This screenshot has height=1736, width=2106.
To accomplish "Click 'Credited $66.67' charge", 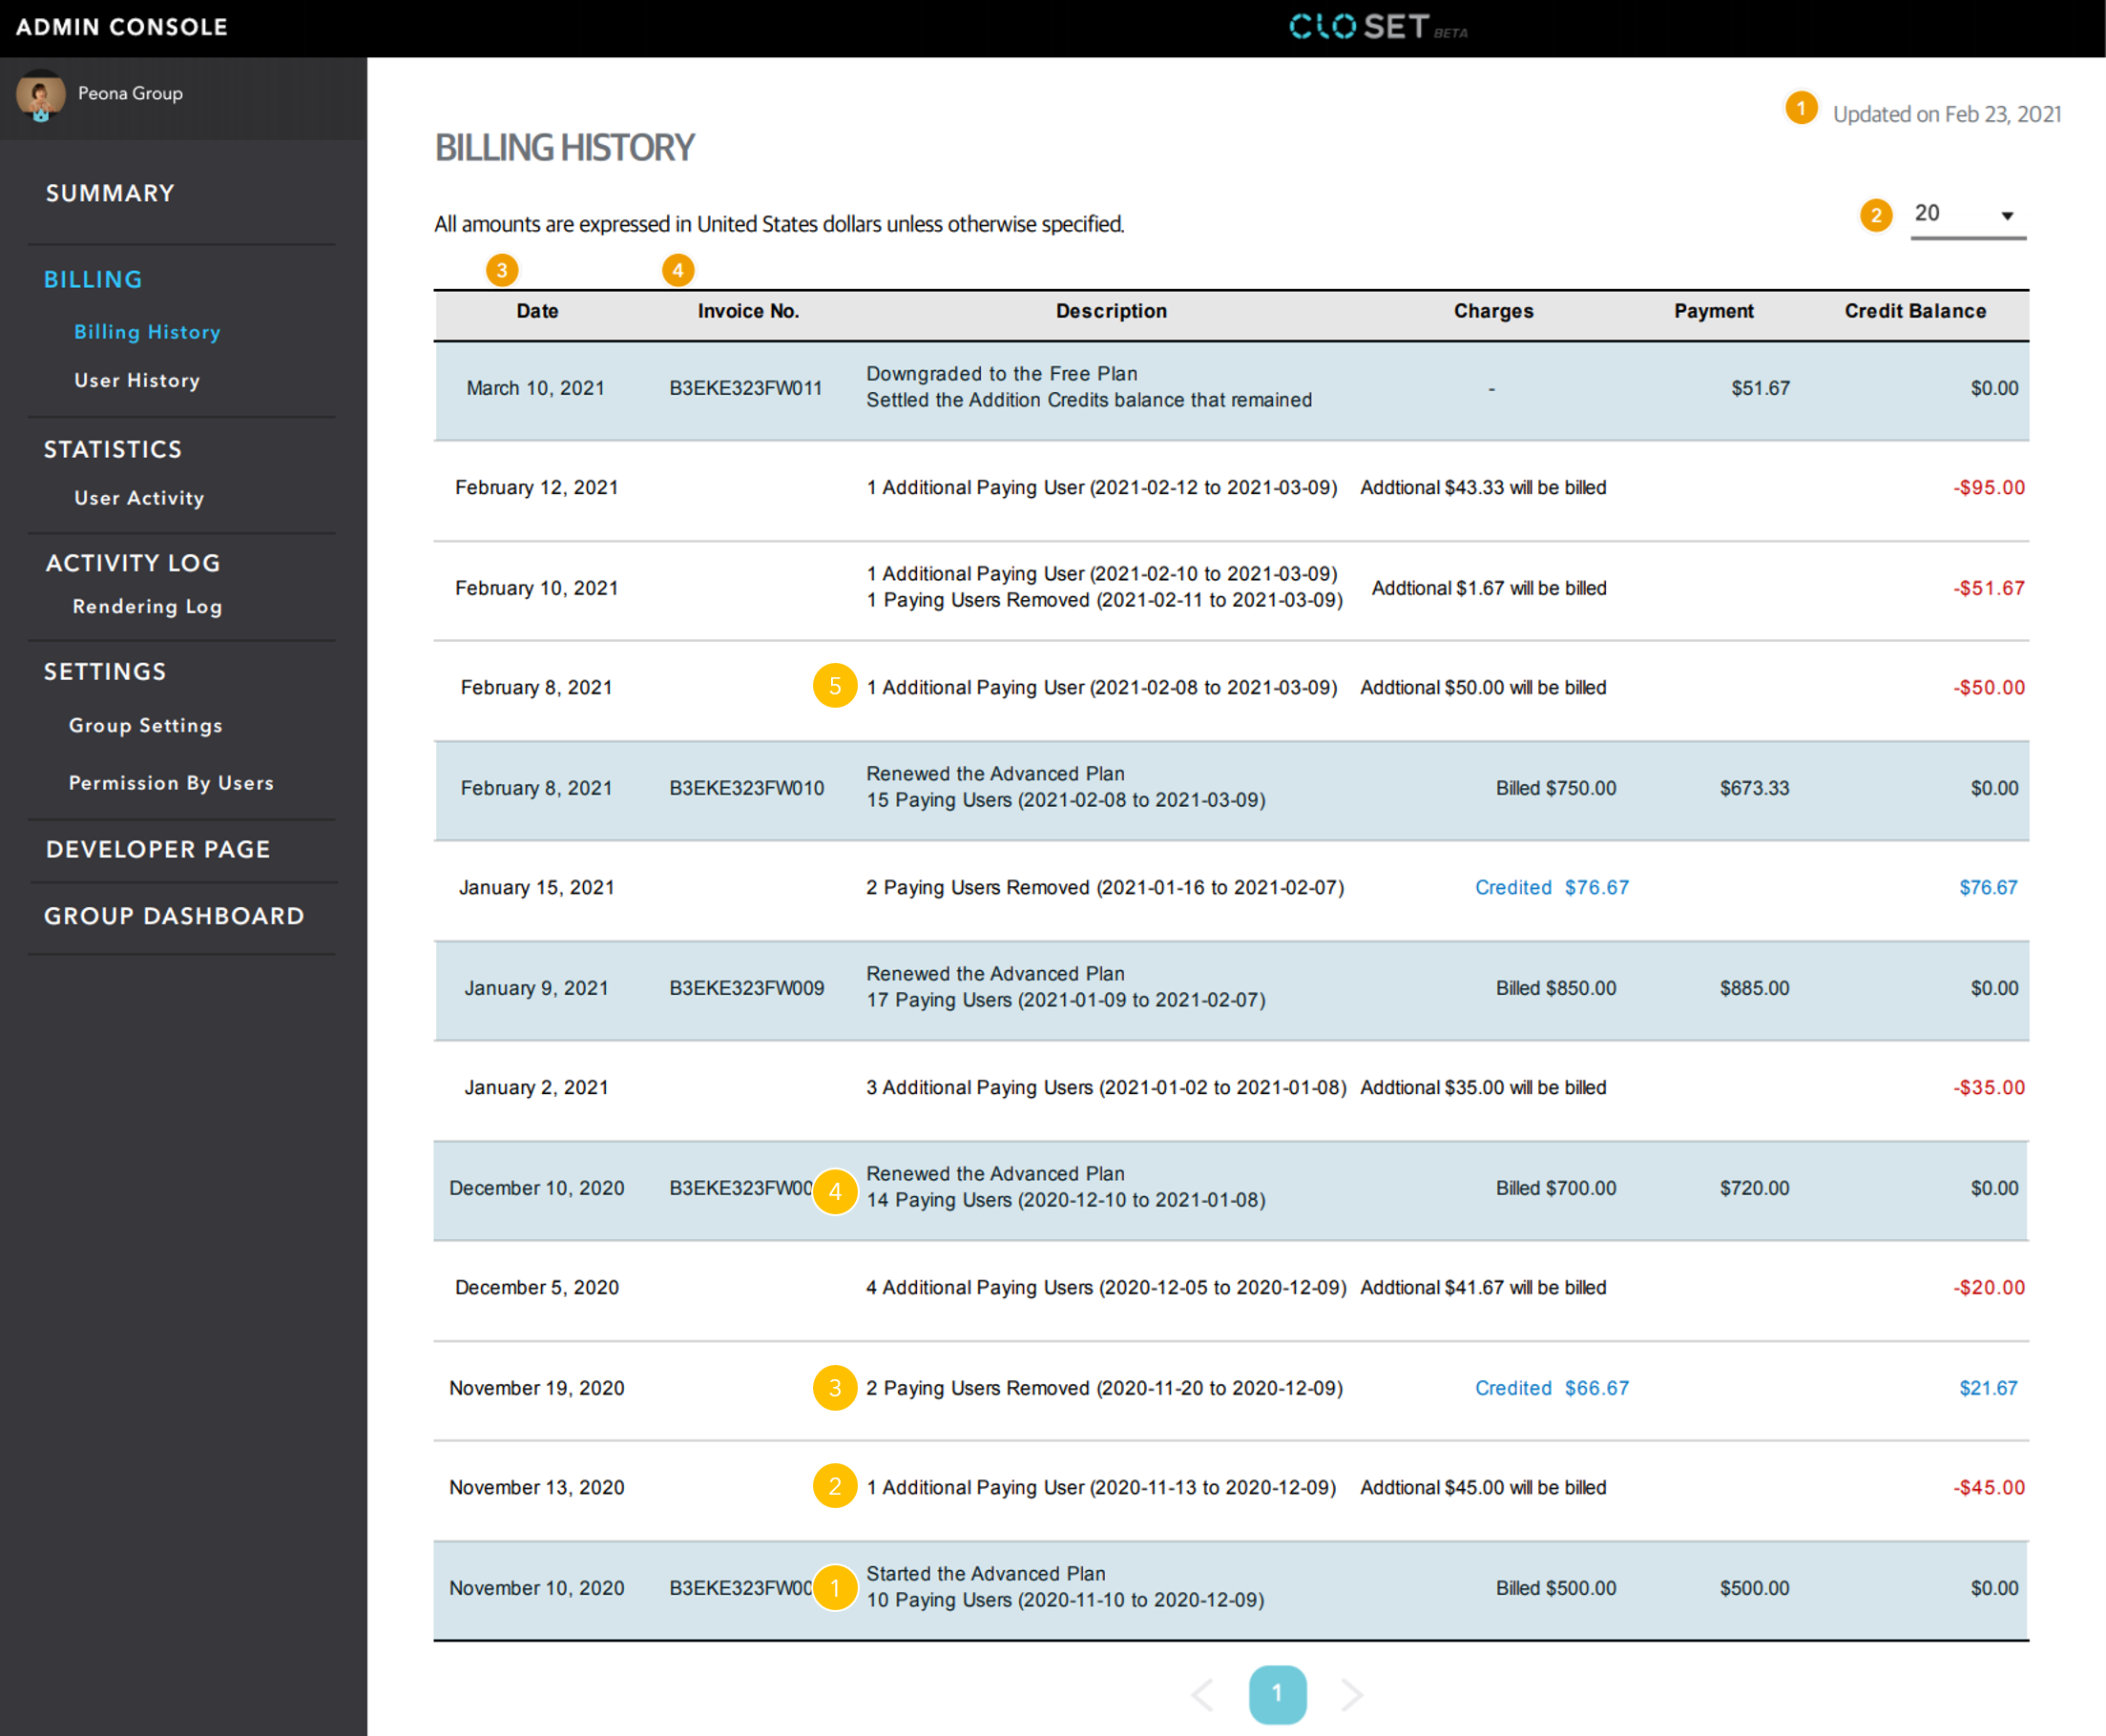I will click(1552, 1388).
